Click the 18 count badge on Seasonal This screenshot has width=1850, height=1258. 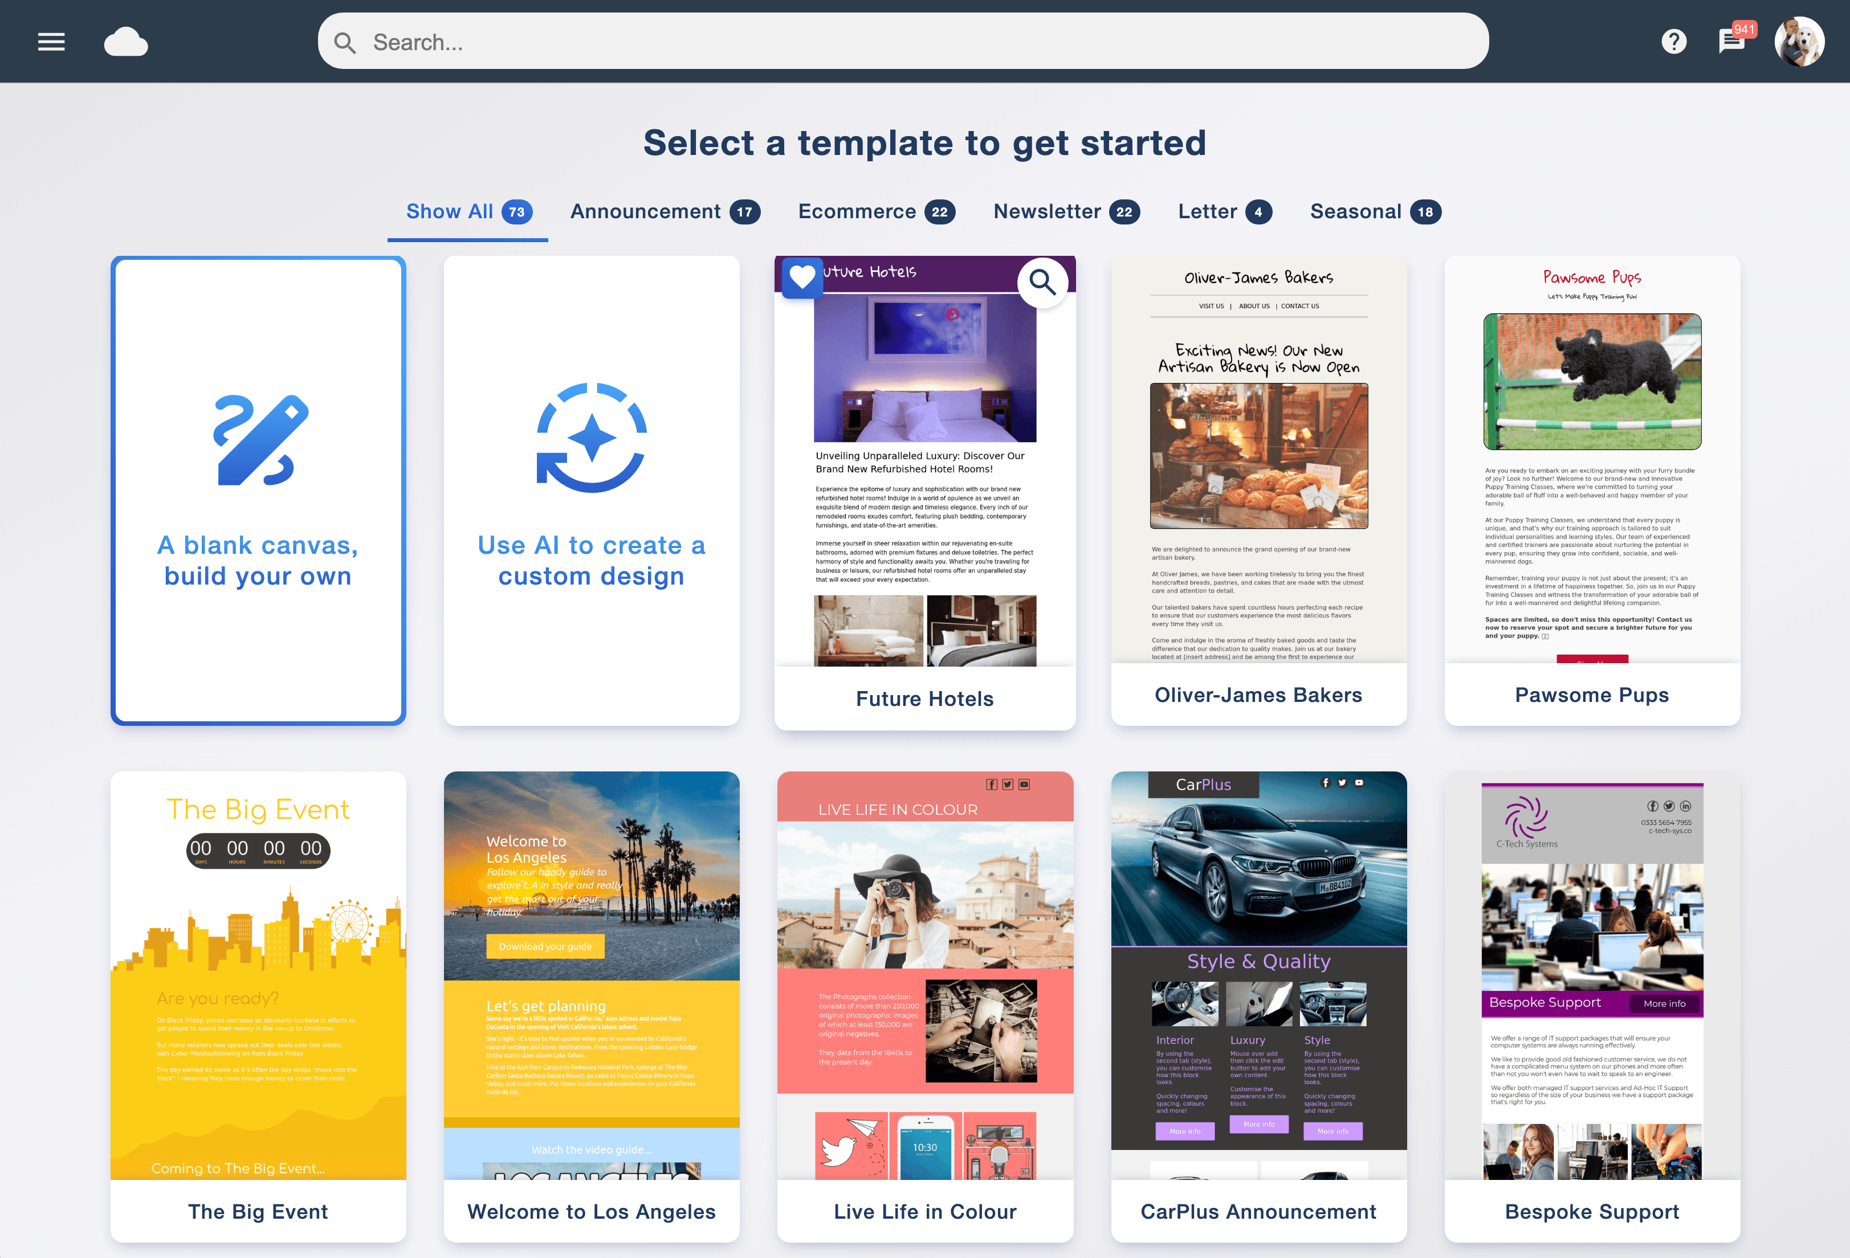pyautogui.click(x=1426, y=211)
